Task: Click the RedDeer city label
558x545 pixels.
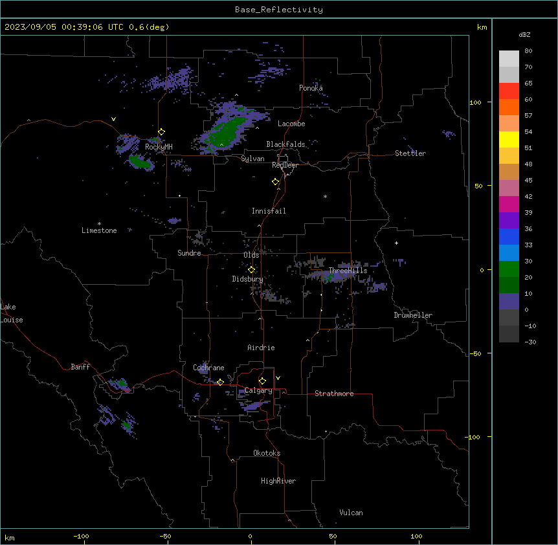Action: tap(285, 165)
